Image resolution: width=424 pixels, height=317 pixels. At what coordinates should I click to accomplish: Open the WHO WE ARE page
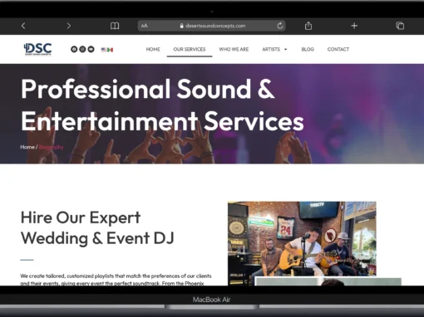(234, 49)
